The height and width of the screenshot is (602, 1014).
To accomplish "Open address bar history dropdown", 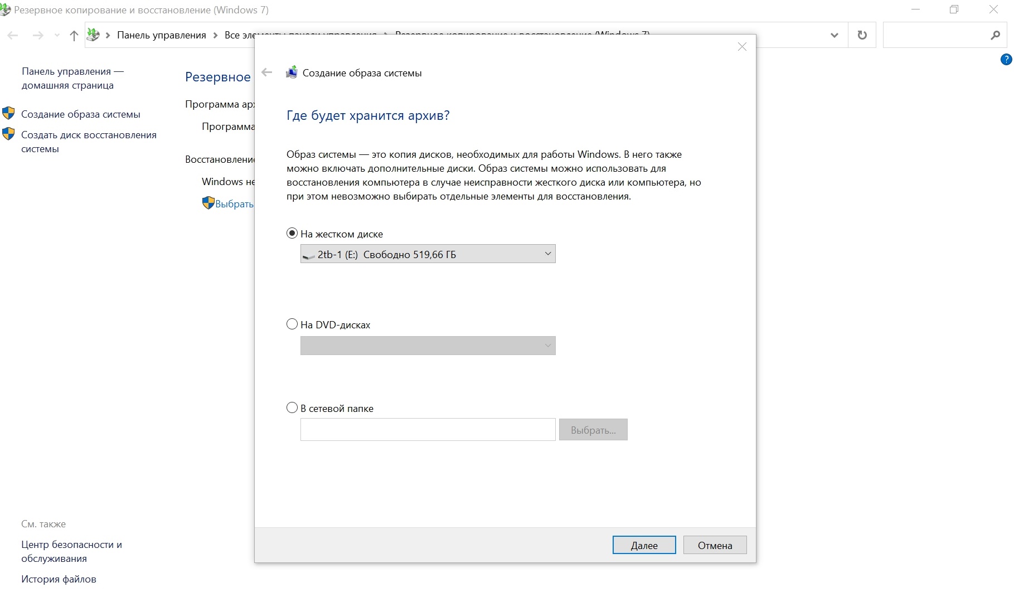I will [x=835, y=35].
